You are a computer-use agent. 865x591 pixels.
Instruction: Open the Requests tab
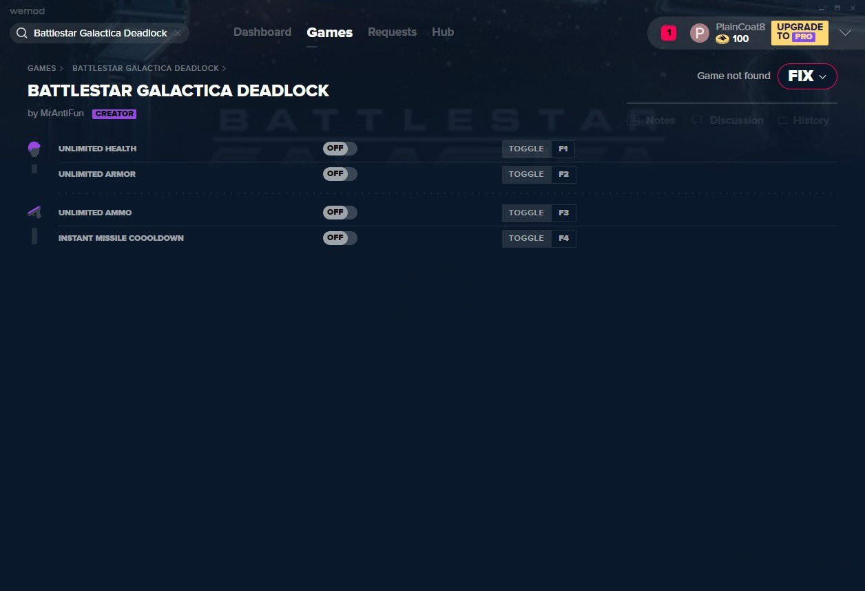coord(392,32)
